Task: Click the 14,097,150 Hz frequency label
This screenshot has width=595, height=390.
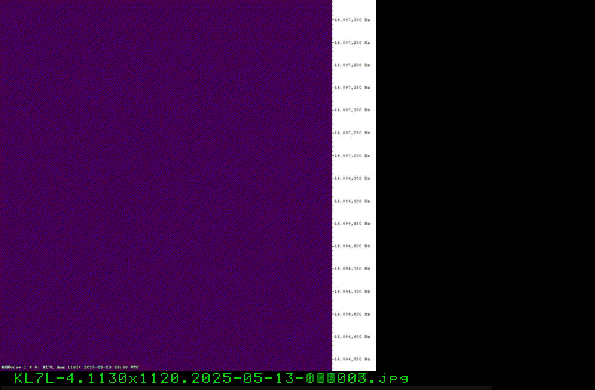Action: [x=352, y=88]
